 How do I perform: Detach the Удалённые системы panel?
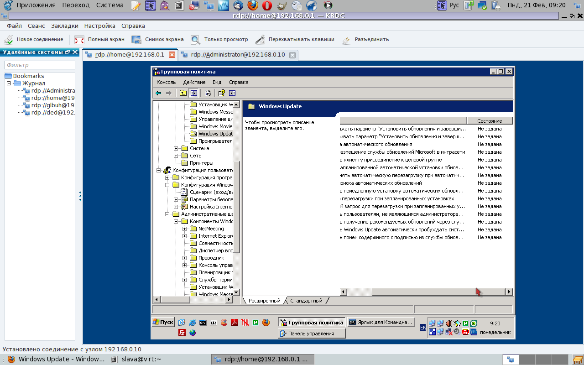(x=68, y=52)
